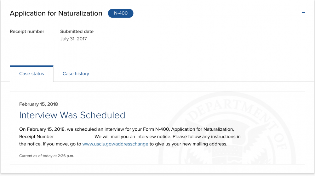Click the Receipt number label
The width and height of the screenshot is (315, 176).
[x=27, y=31]
